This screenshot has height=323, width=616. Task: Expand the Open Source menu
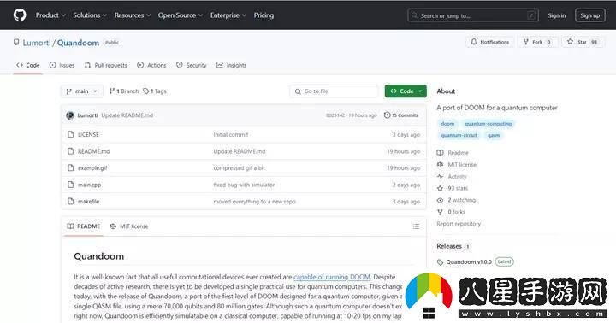(x=181, y=15)
